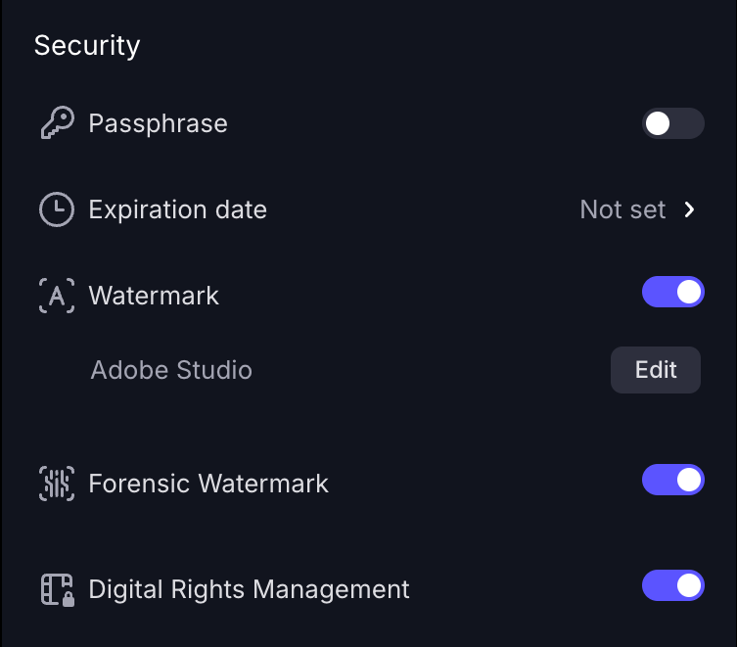Click the Digital Rights Management label

click(249, 589)
